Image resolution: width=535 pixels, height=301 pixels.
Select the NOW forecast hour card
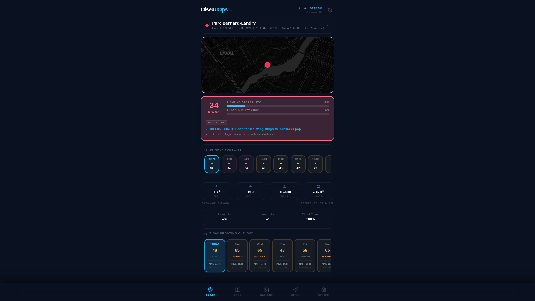(212, 164)
